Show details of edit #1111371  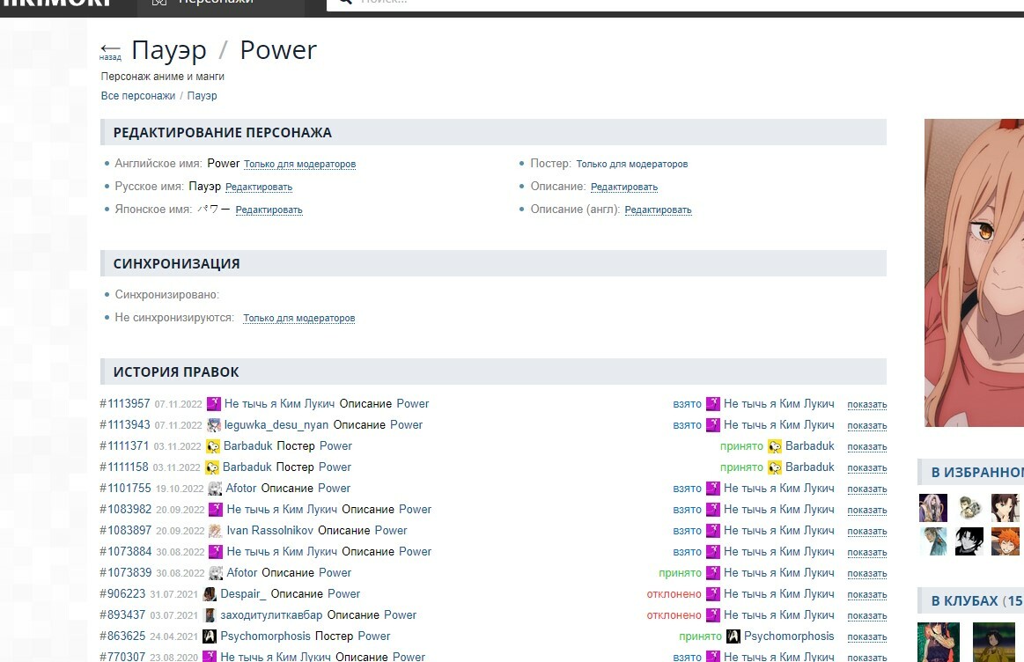point(866,447)
